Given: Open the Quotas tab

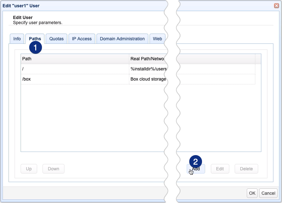Looking at the screenshot, I should pyautogui.click(x=56, y=38).
